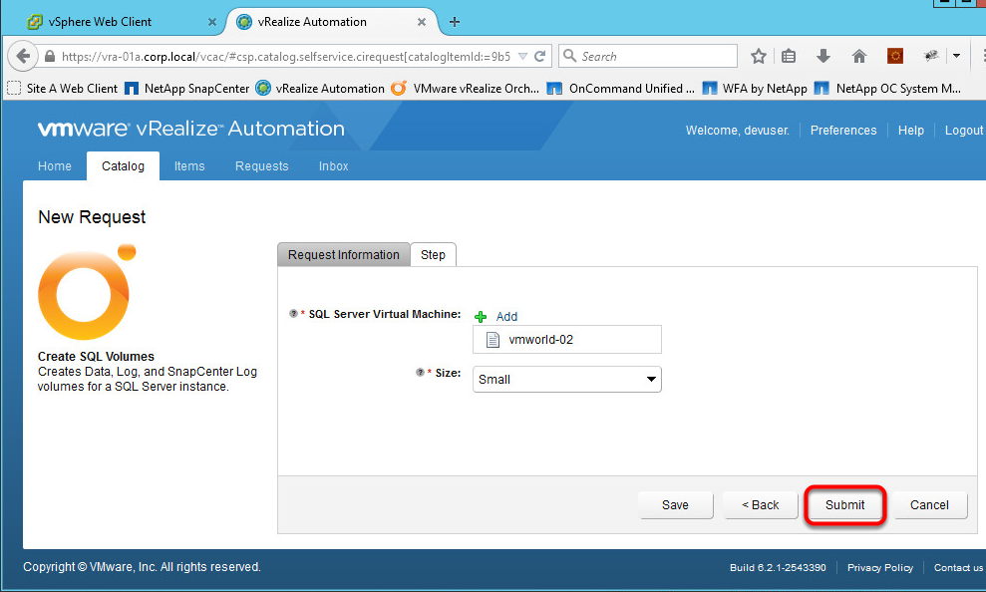Go to the Home tab
Viewport: 986px width, 592px height.
coord(55,165)
